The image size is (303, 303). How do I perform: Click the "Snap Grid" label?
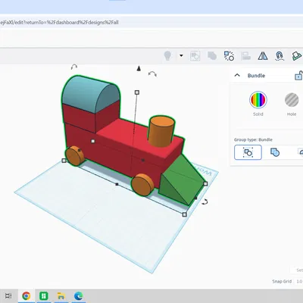click(282, 281)
